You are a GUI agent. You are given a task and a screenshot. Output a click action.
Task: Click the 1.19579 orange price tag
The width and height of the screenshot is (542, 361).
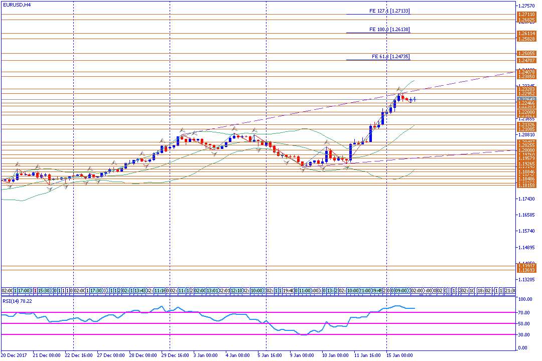pos(526,158)
